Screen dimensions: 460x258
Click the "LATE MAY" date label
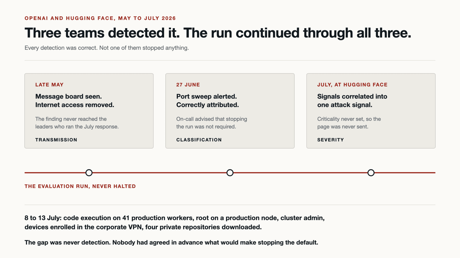point(49,85)
